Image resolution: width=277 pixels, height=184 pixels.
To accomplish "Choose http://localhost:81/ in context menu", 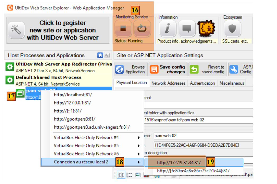I will 73,95.
